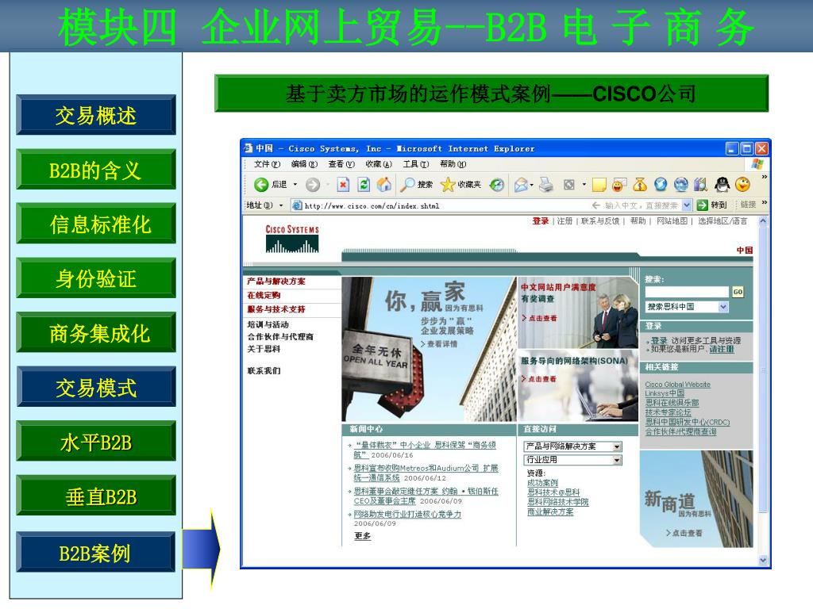The image size is (813, 609).
Task: Click the grey Forward arrow button
Action: (x=313, y=184)
